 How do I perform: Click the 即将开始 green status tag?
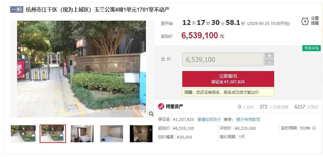312,48
